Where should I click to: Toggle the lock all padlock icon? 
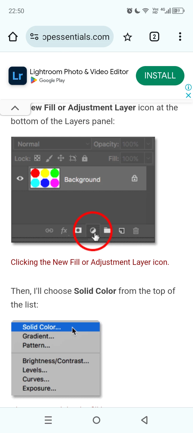(85, 158)
